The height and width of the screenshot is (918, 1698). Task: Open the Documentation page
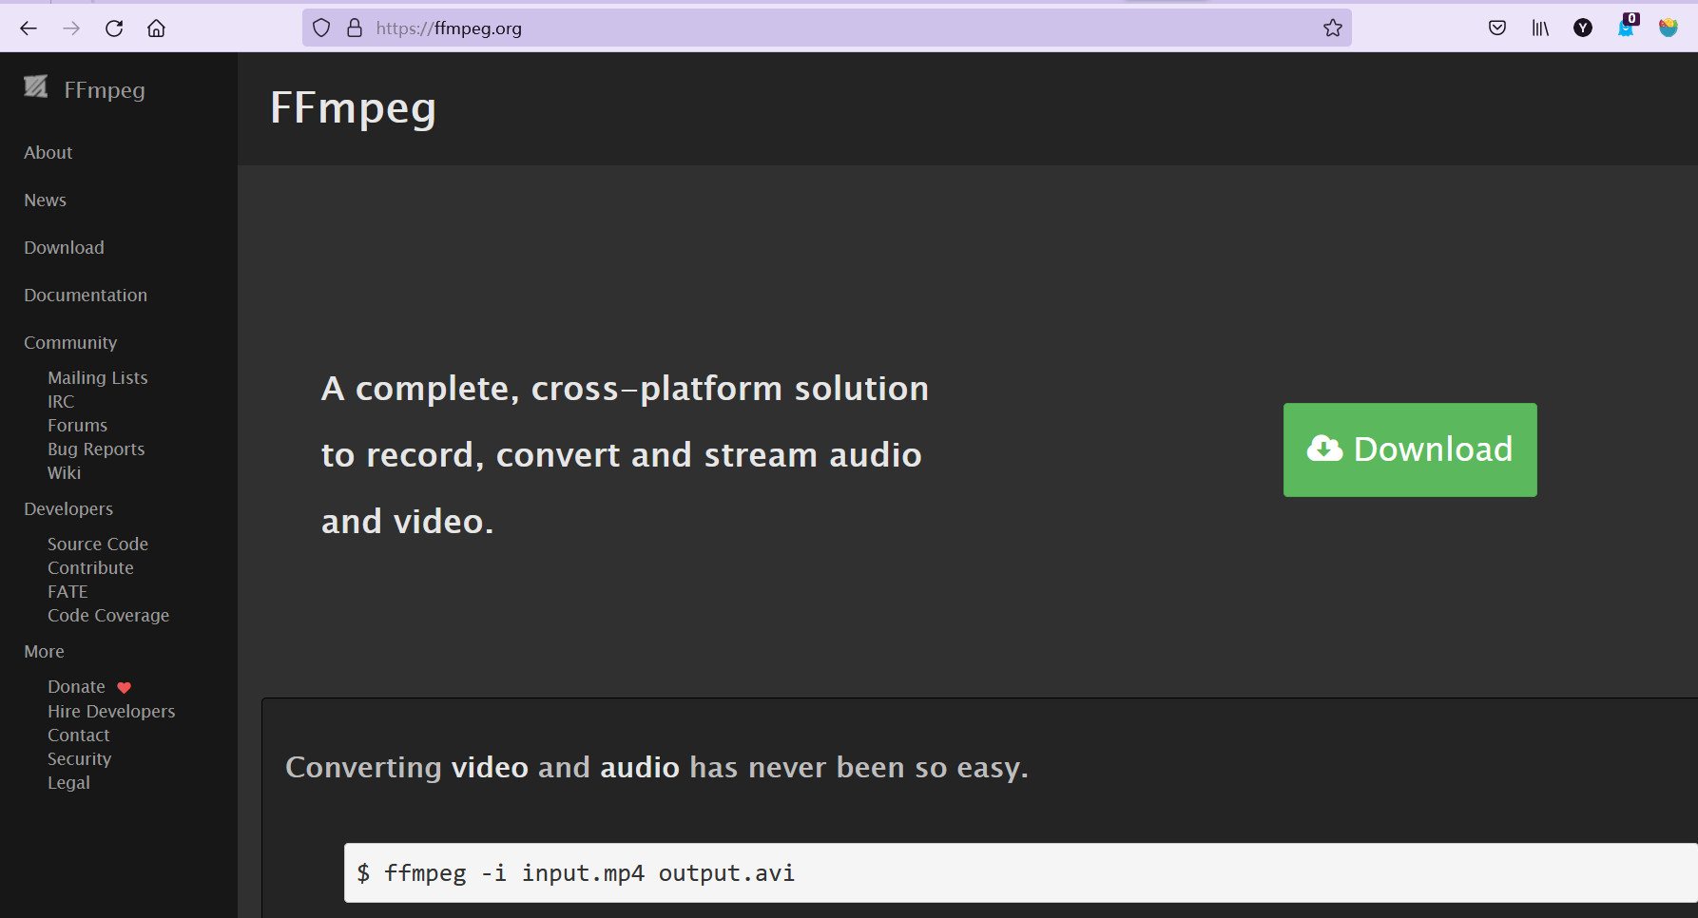coord(86,295)
